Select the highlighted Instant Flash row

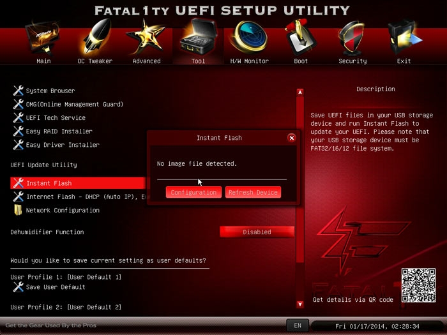pyautogui.click(x=78, y=183)
